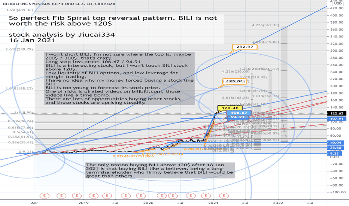Click the blue 107.91 axis price tag
This screenshot has width=349, height=206.
[337, 119]
